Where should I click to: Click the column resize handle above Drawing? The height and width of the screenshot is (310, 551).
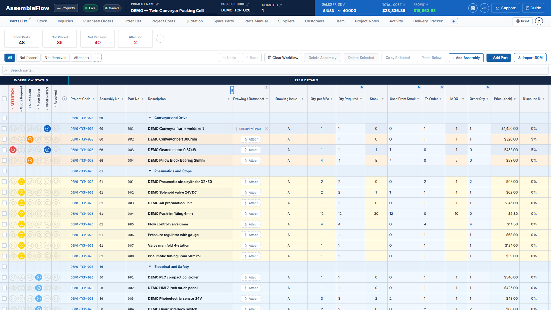tap(232, 90)
